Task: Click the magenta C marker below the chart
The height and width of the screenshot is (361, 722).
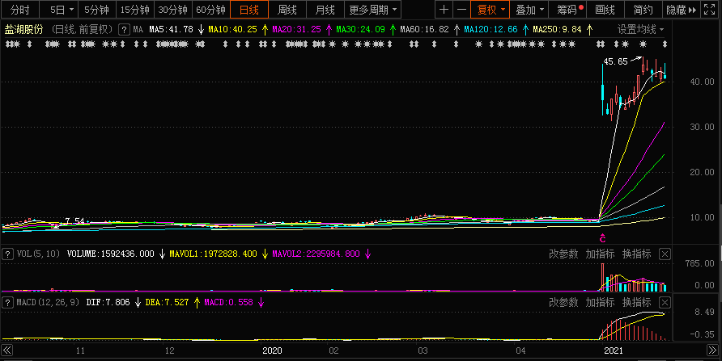Action: tap(602, 238)
